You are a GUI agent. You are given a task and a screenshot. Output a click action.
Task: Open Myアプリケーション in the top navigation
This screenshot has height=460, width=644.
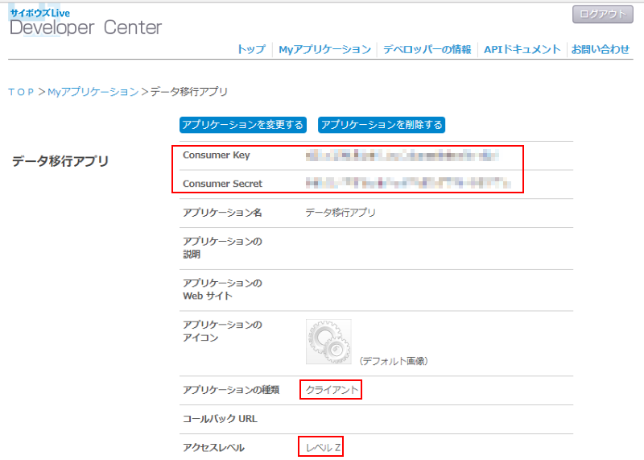(325, 49)
